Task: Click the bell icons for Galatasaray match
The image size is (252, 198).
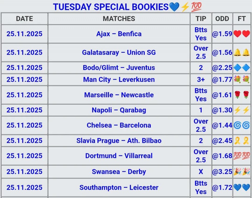Action: [x=242, y=53]
